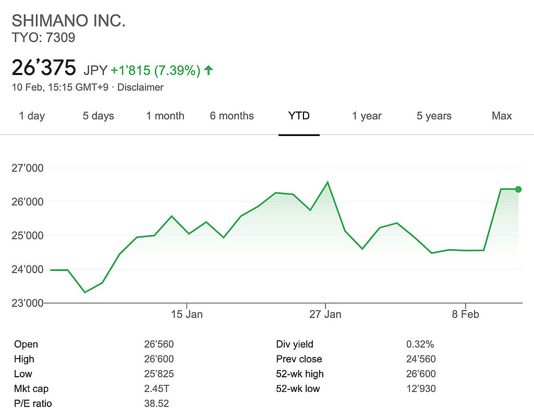Screen dimensions: 534x420
Task: Click the 8 Feb axis label
Action: coord(465,314)
